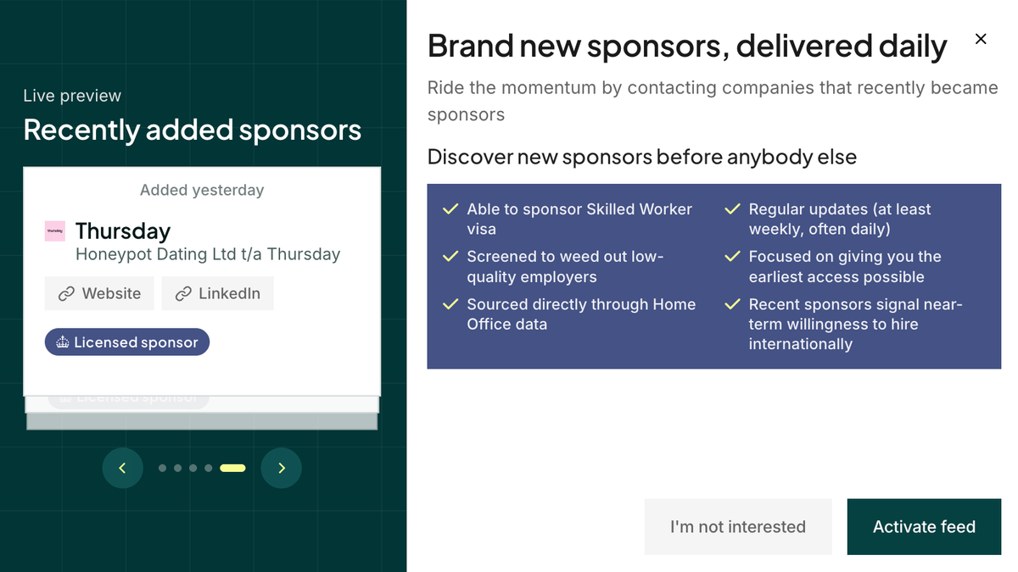This screenshot has height=572, width=1018.
Task: Click the crown icon on Licensed sponsor badge
Action: point(63,342)
